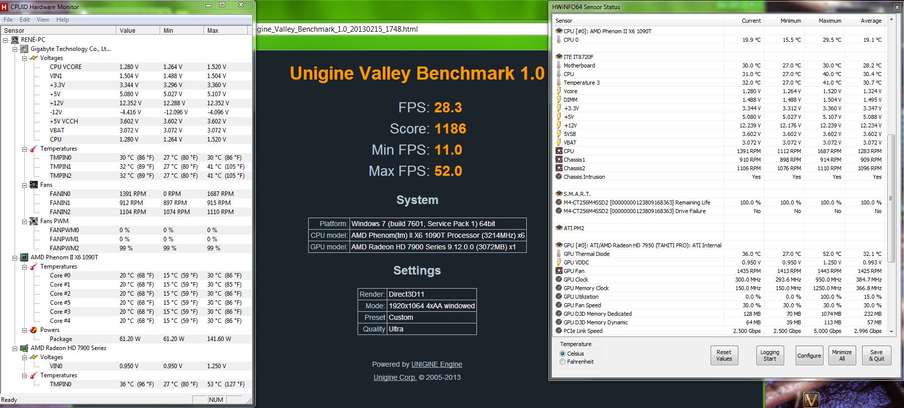Click the Minimize All button
904x408 pixels.
[842, 356]
